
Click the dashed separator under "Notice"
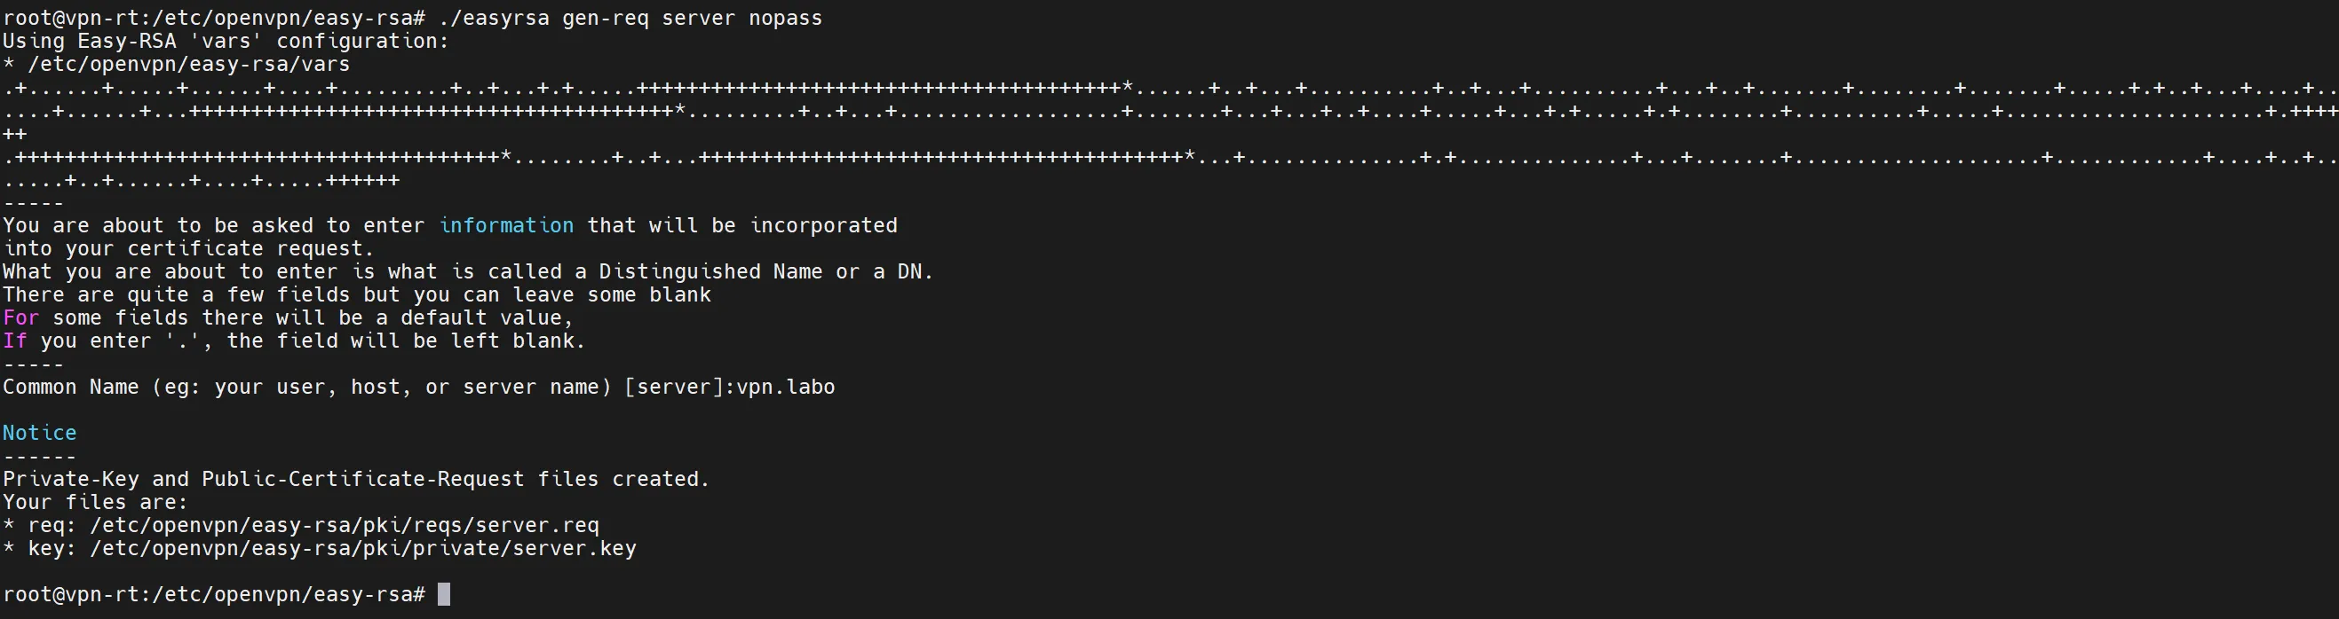(40, 456)
